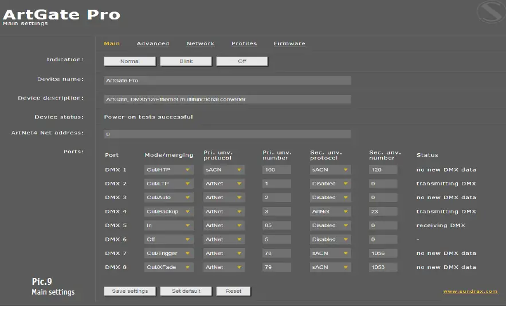Edit DMX 1 primary universe number 100
This screenshot has height=310, width=506.
277,170
